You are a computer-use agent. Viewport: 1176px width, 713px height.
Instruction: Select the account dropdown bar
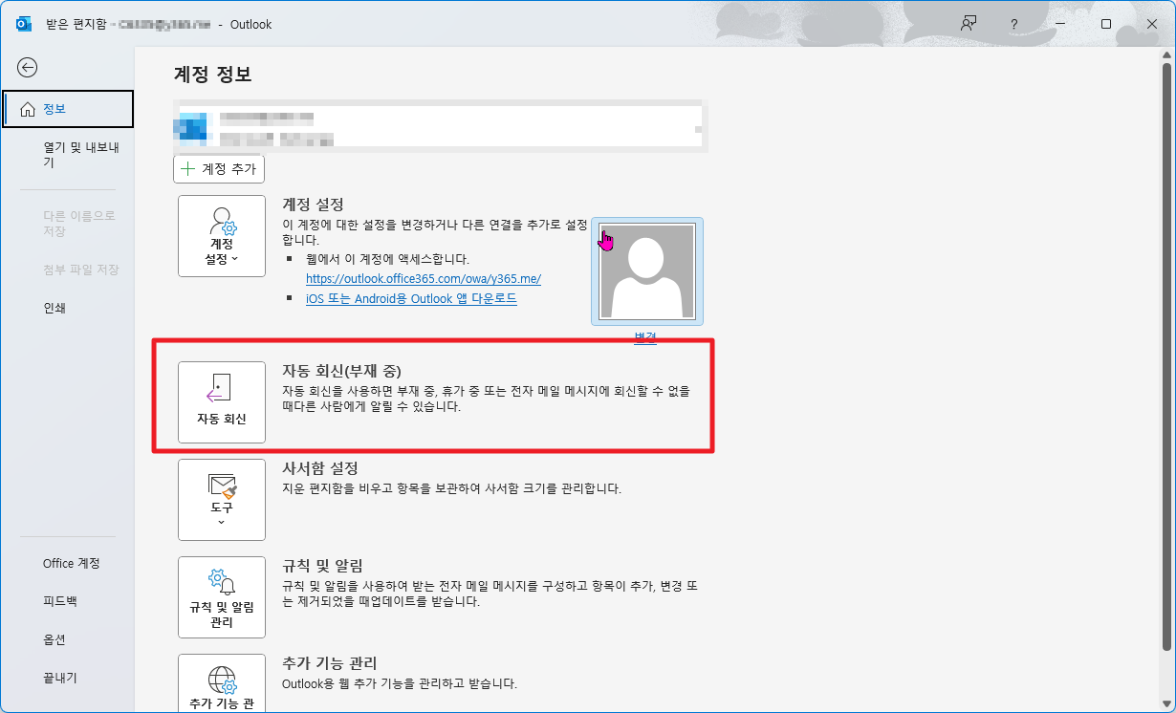click(441, 127)
